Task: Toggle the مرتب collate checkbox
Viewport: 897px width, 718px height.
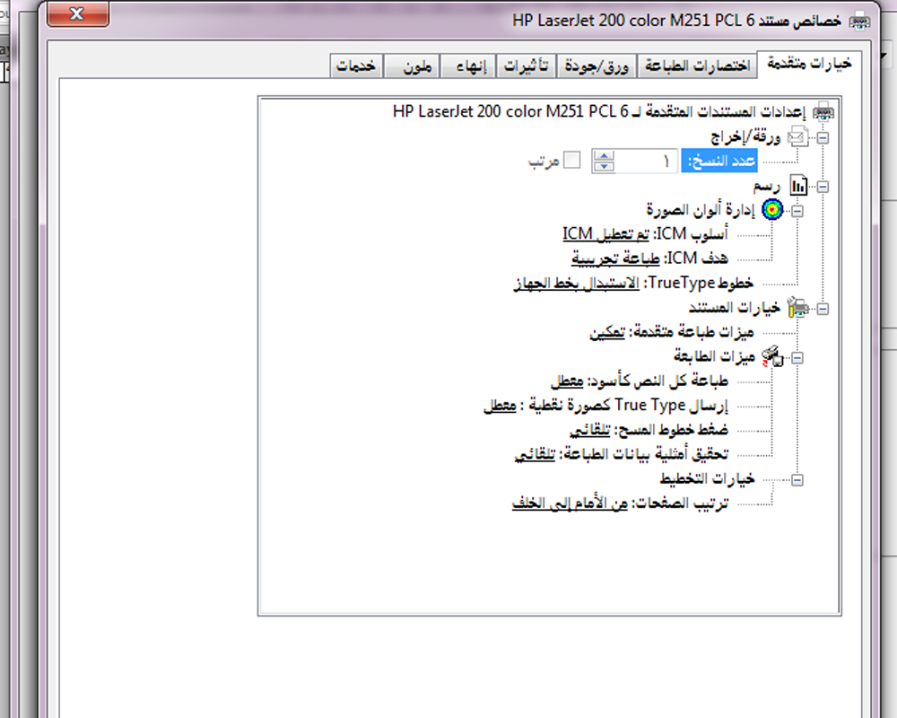Action: coord(571,160)
